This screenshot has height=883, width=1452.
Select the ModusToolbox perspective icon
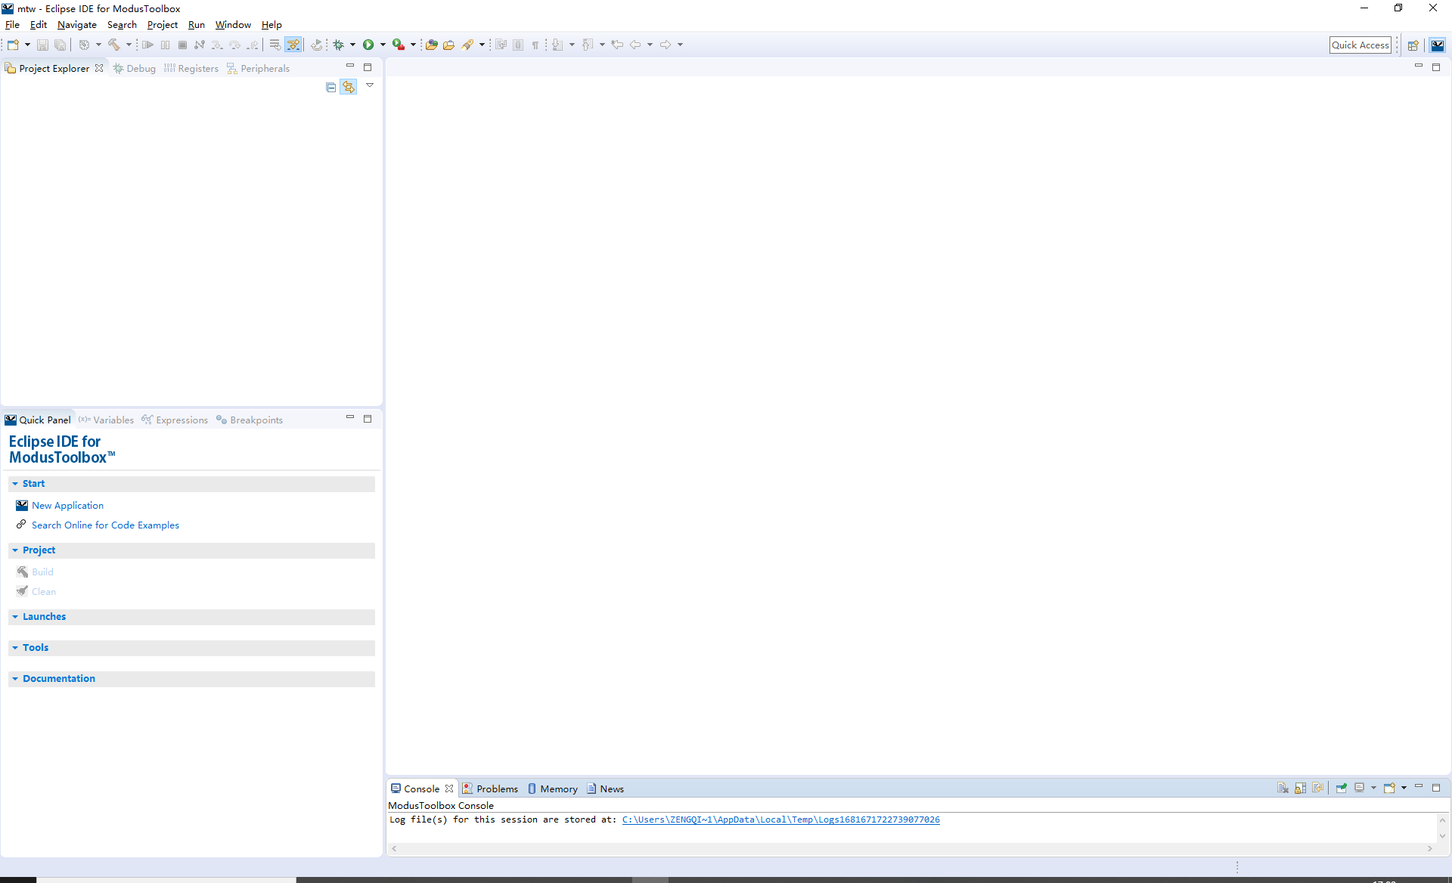click(1438, 45)
